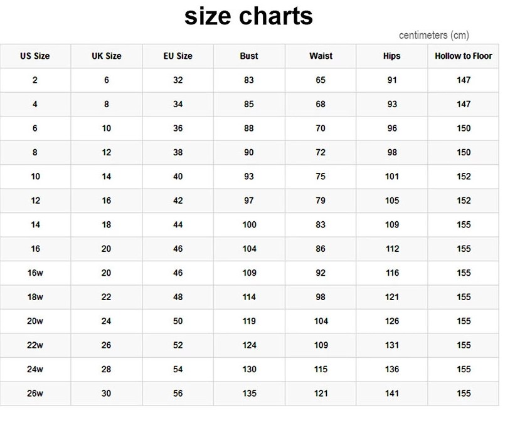Click the centimeters (cm) label
The image size is (515, 433).
coord(434,35)
